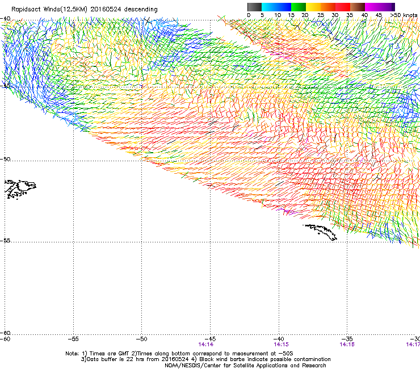420x369 pixels.
Task: Click the -60 longitude axis label
Action: point(5,339)
